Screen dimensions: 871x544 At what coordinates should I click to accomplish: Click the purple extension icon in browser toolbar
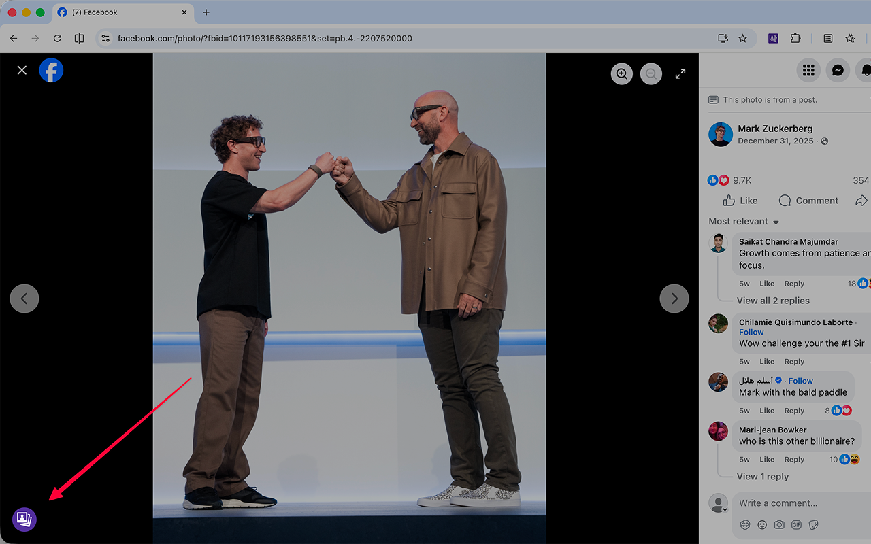(x=773, y=39)
